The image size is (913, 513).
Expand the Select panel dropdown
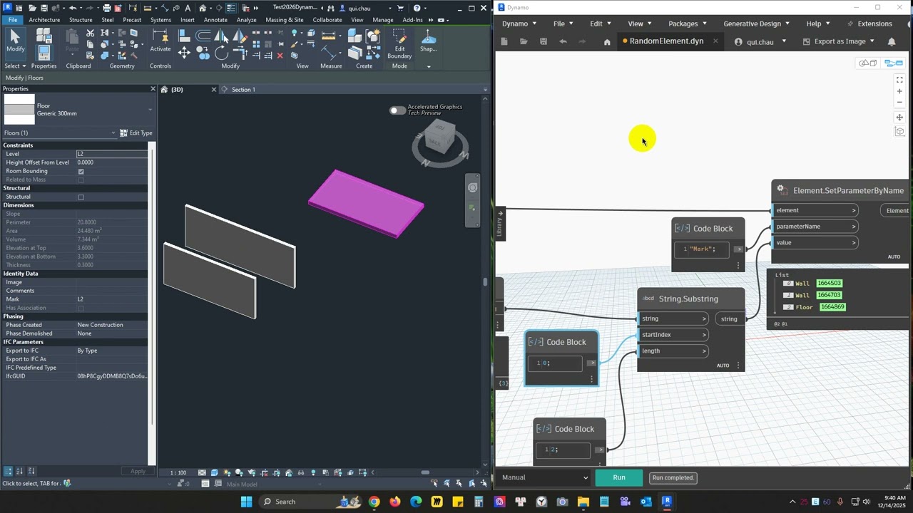pyautogui.click(x=15, y=66)
